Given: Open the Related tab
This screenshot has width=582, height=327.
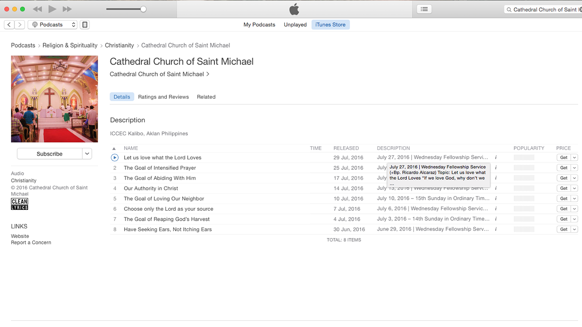Looking at the screenshot, I should click(x=206, y=97).
